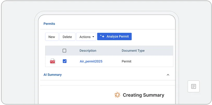This screenshot has width=212, height=105.
Task: Open the Air_permit2025 document link
Action: click(x=91, y=61)
